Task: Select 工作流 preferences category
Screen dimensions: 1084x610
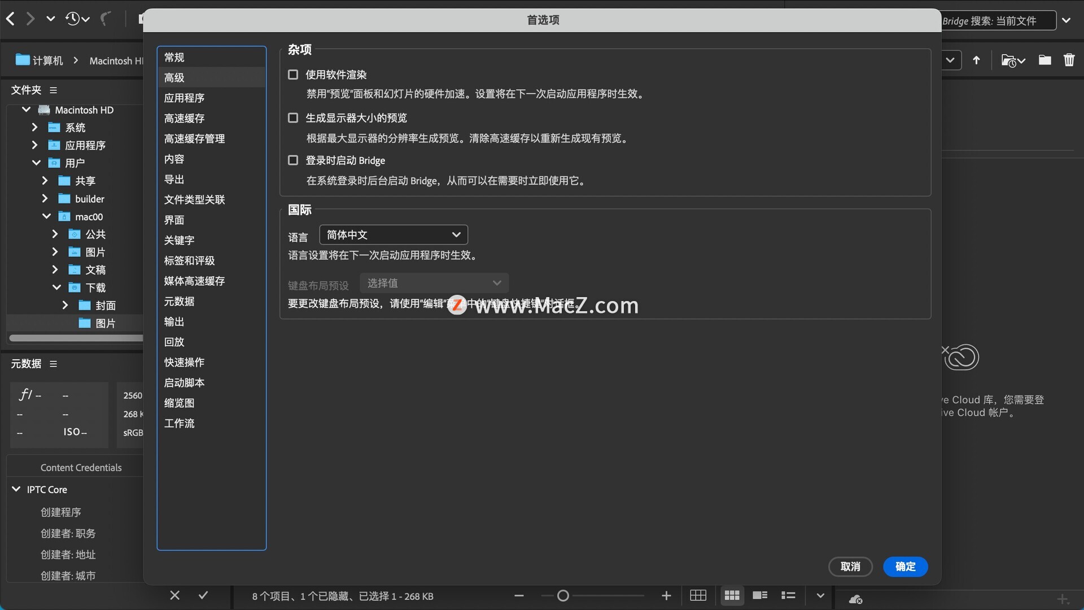Action: click(x=211, y=423)
